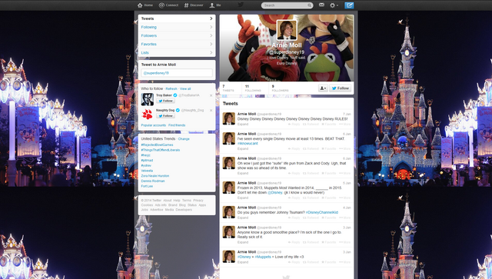Open the Following sidebar list
This screenshot has height=279, width=492.
coord(177,27)
